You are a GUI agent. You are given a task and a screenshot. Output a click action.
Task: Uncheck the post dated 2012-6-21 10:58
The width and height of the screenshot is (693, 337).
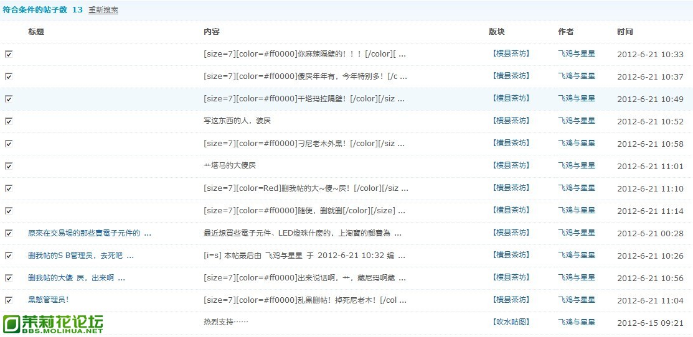tap(8, 144)
